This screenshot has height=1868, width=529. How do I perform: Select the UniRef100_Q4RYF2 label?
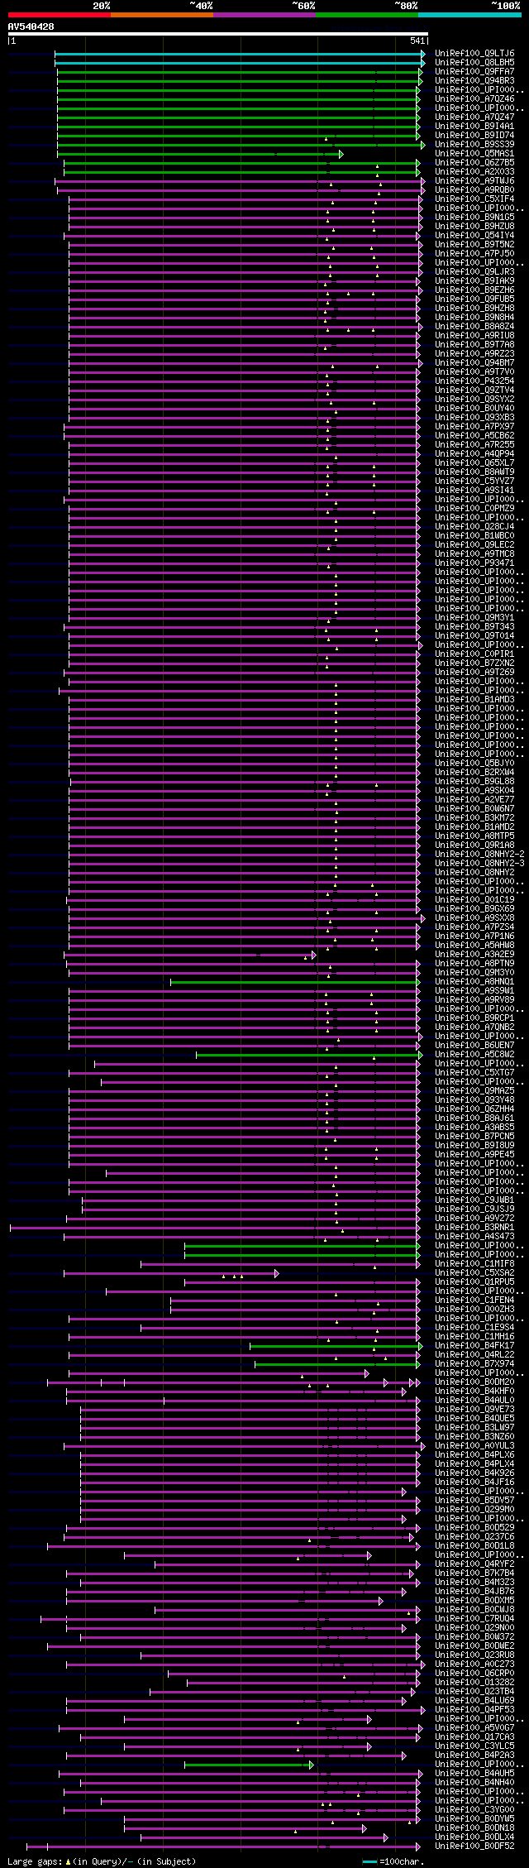click(x=474, y=1564)
